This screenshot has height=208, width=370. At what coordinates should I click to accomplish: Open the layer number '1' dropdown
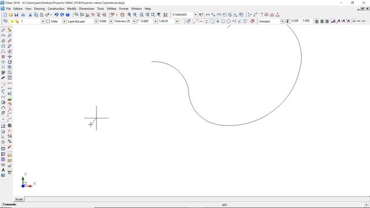(43, 21)
